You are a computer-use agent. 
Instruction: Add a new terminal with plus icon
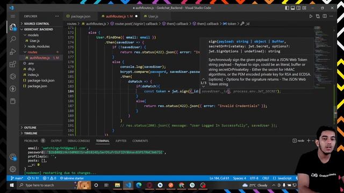point(309,140)
